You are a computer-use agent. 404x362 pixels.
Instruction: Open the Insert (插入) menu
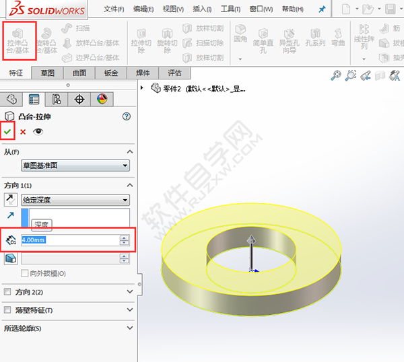tap(202, 9)
